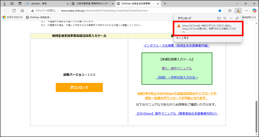Viewport: 259px width, 137px height.
Task: Open 導入・操作マニュアル link
Action: tap(177, 68)
